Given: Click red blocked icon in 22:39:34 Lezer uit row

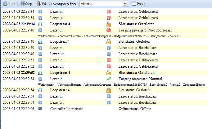Looking at the screenshot, I should pyautogui.click(x=109, y=18).
